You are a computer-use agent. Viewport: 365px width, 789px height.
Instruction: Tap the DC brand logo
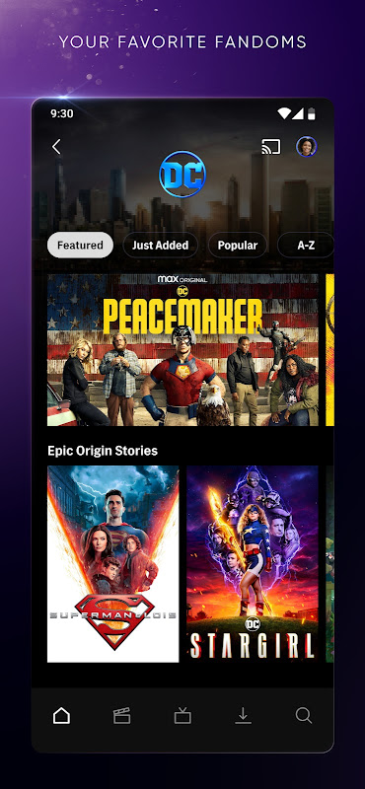click(x=182, y=175)
